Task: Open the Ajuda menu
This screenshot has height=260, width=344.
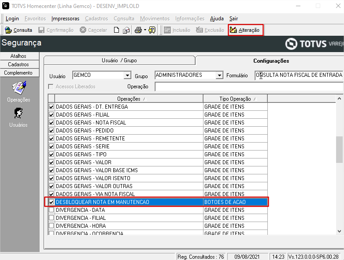Action: (x=217, y=19)
